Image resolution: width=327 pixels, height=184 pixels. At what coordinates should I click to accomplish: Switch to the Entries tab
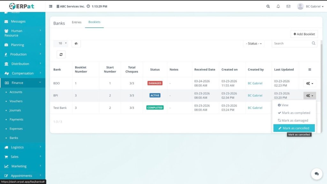[77, 22]
